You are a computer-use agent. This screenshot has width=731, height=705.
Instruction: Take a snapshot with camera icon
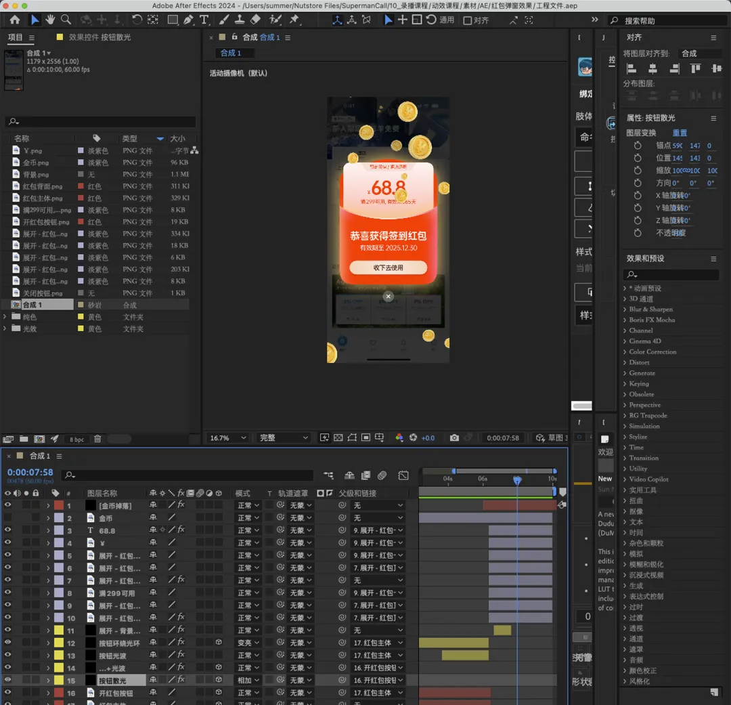(454, 438)
